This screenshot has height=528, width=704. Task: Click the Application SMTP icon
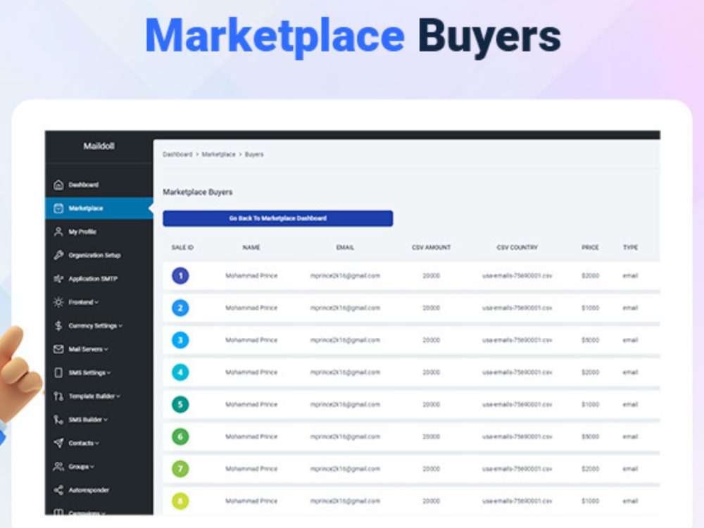click(58, 279)
